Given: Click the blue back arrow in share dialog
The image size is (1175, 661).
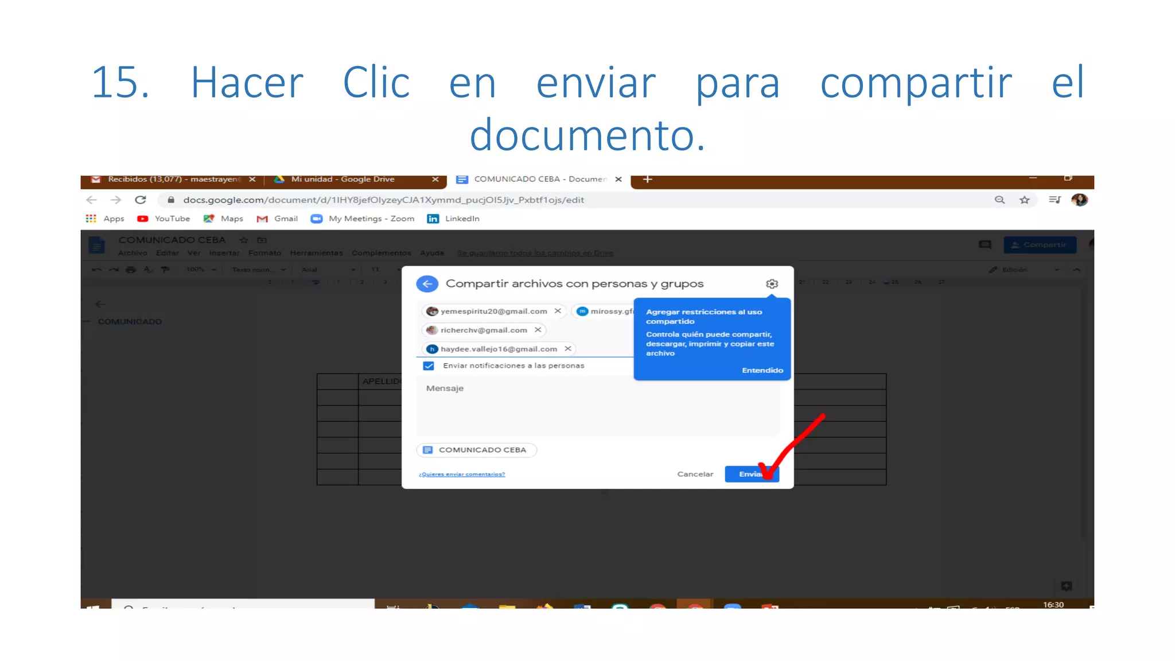Looking at the screenshot, I should [x=427, y=283].
